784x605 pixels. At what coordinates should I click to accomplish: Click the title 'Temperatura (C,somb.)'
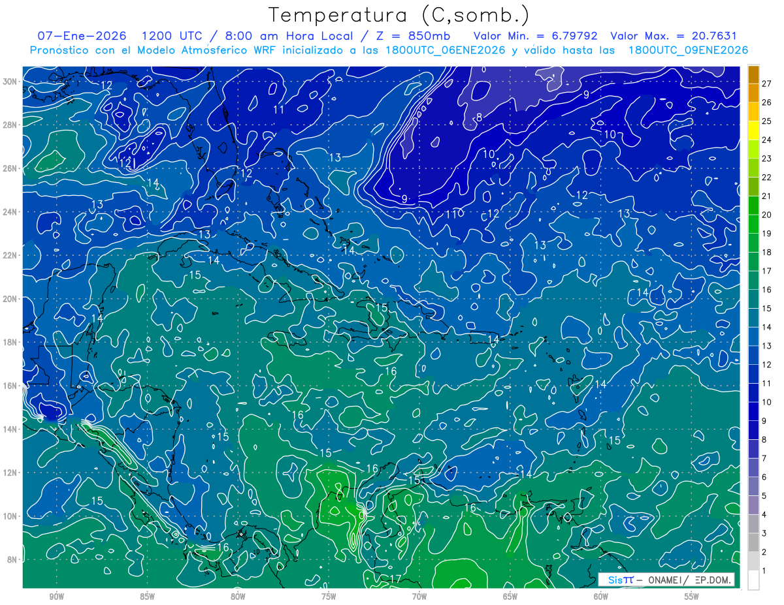(x=399, y=15)
